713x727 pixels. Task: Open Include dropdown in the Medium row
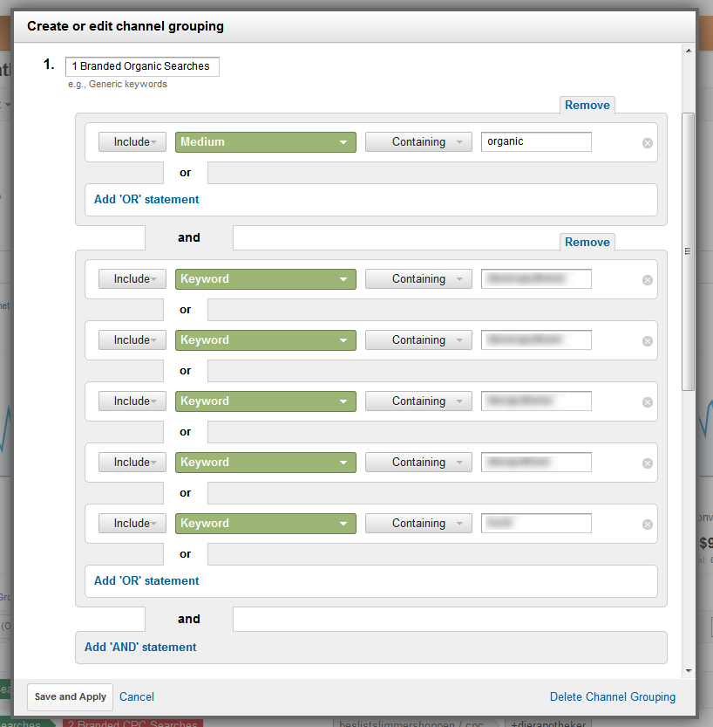132,142
